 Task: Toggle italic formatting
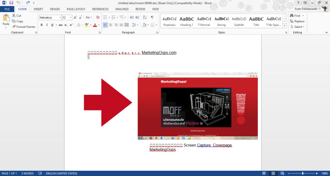[47, 25]
